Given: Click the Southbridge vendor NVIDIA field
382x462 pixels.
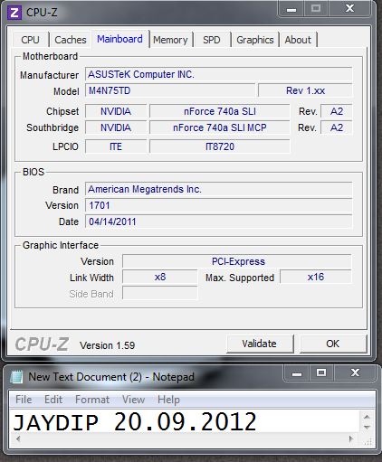Looking at the screenshot, I should pyautogui.click(x=116, y=127).
